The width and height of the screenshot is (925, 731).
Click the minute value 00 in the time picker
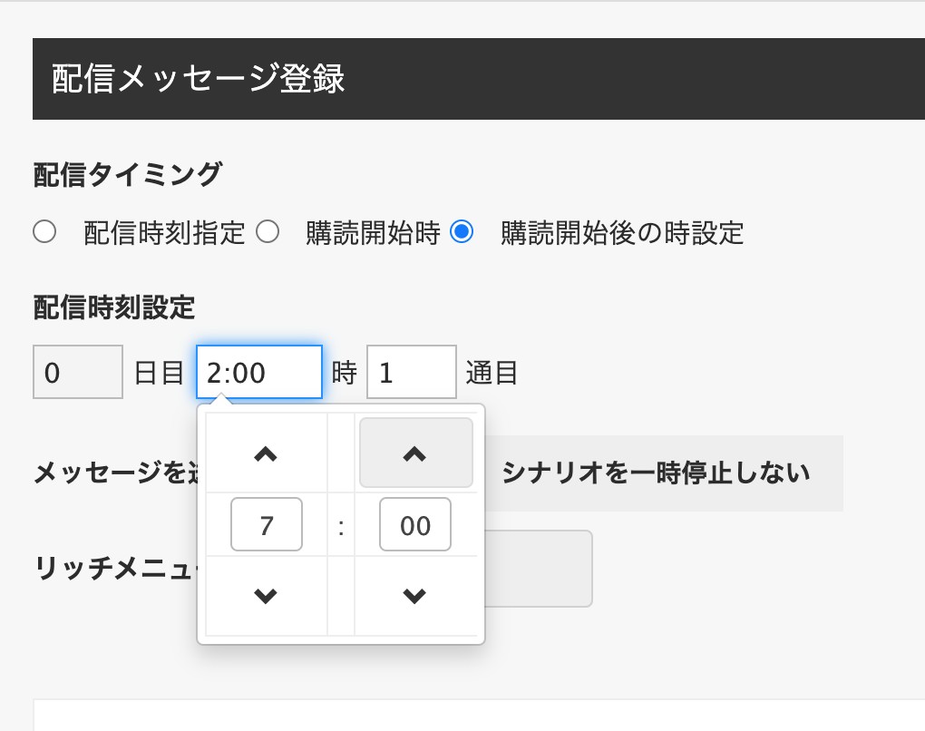415,524
